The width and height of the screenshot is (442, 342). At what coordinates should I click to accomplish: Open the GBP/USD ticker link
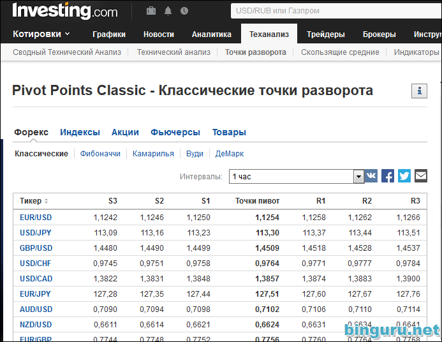point(36,248)
